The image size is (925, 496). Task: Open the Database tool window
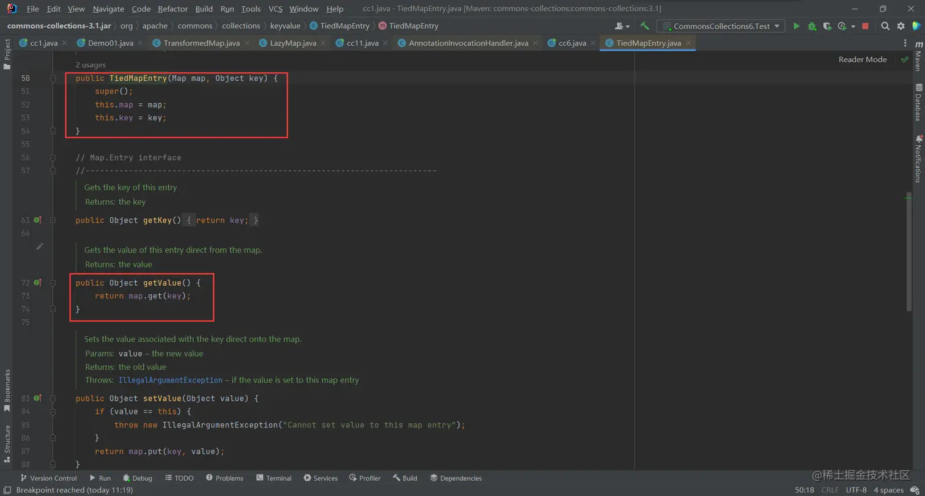918,102
